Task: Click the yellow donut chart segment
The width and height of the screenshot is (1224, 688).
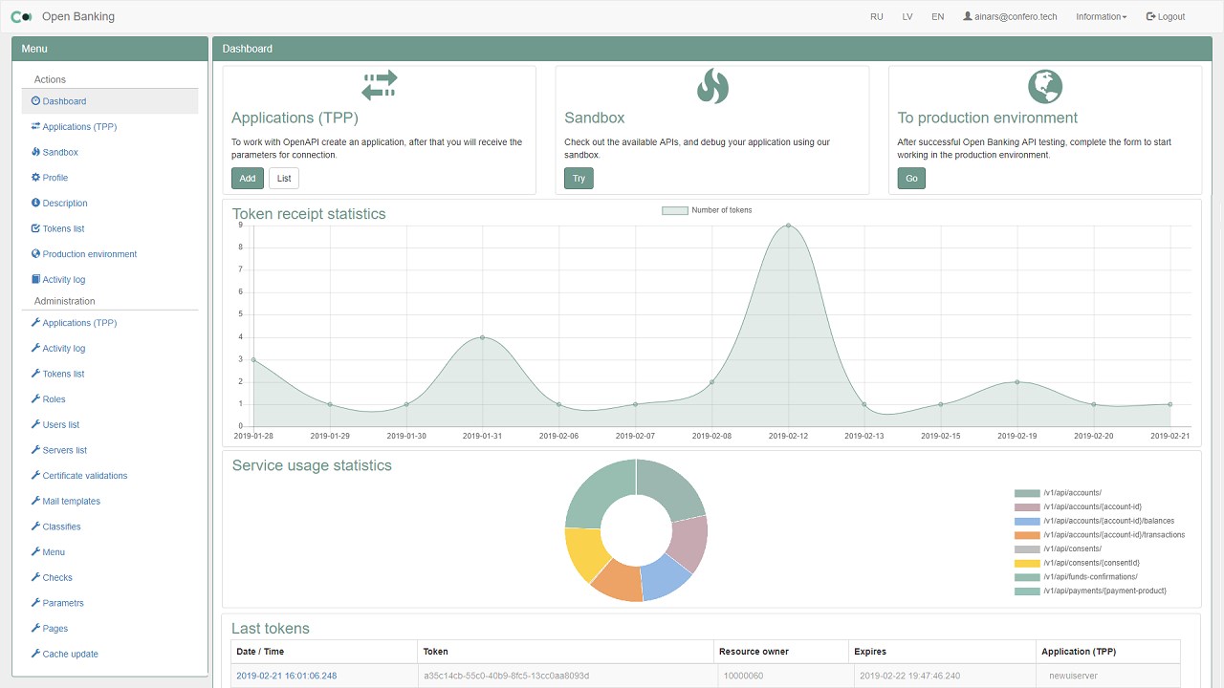Action: click(585, 553)
